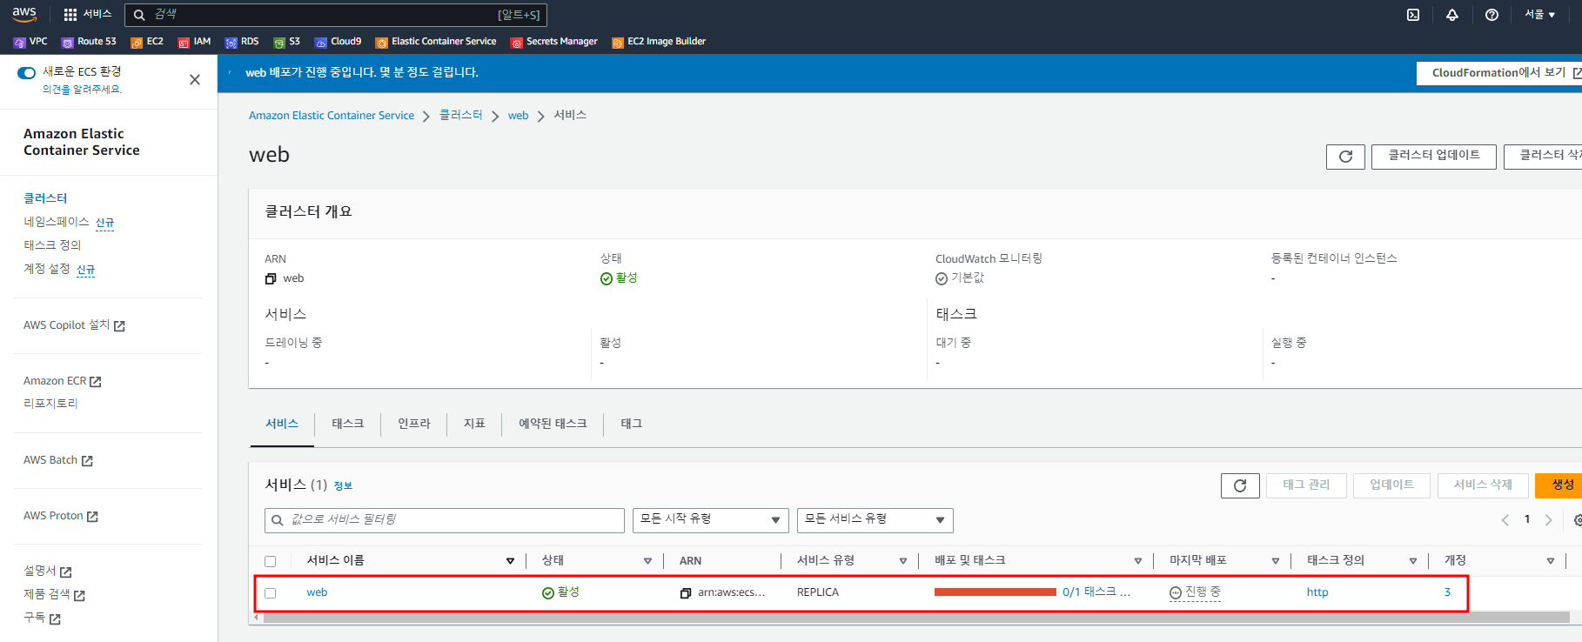Sort by 마지막 배포 column arrow

point(1276,561)
